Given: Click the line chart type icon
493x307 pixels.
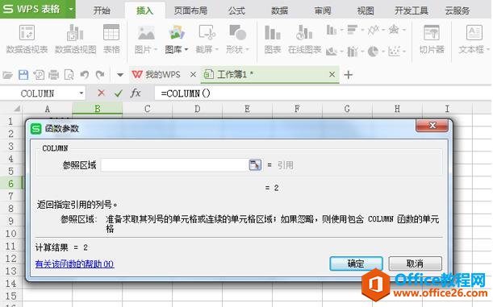Looking at the screenshot, I should [x=373, y=30].
